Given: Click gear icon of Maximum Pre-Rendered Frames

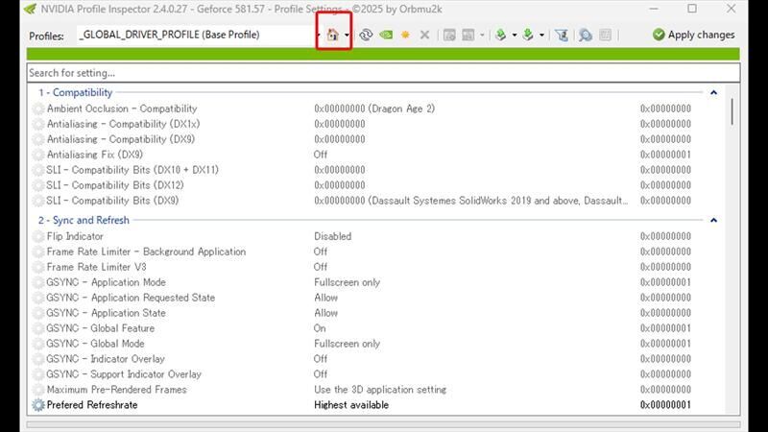Looking at the screenshot, I should click(38, 390).
